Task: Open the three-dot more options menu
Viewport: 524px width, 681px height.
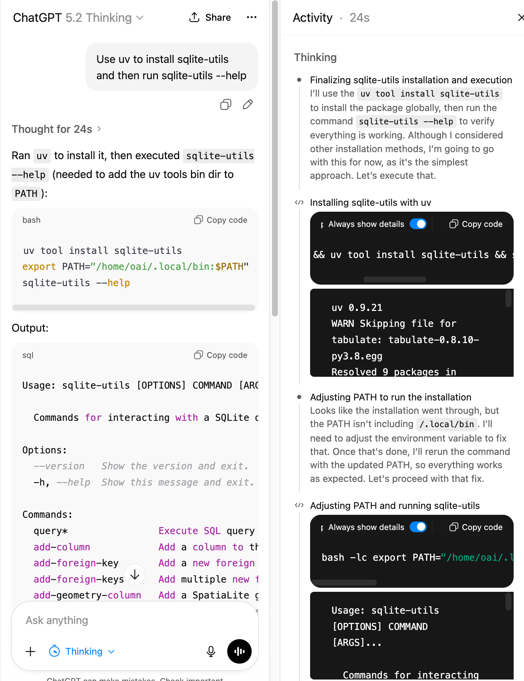Action: point(252,17)
